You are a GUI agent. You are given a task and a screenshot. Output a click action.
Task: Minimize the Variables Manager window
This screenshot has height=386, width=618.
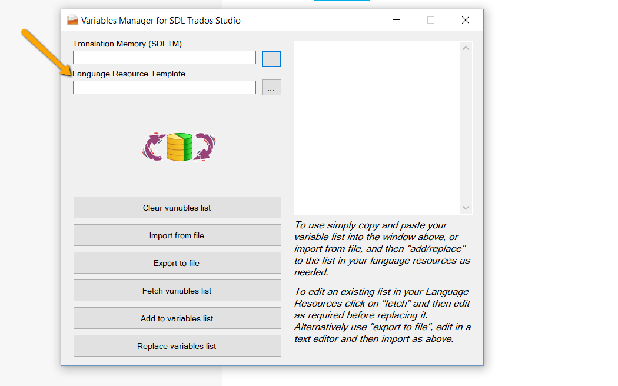[x=397, y=20]
